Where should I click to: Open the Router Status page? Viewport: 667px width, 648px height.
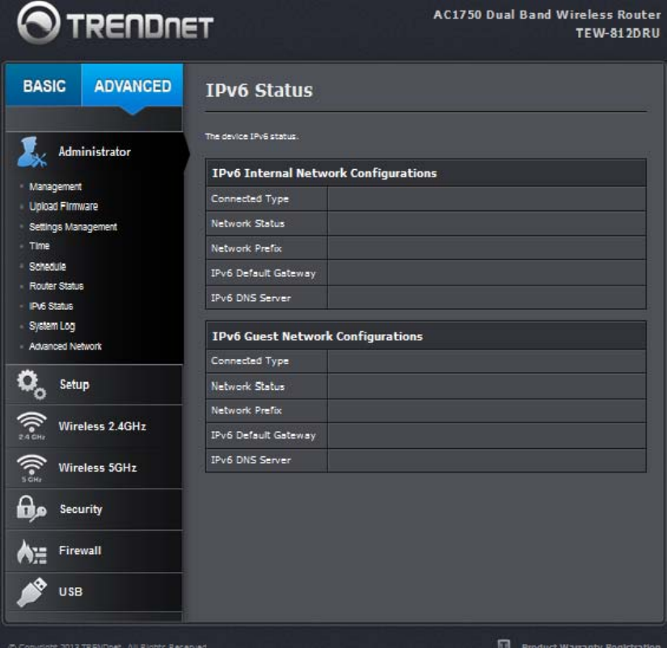coord(56,286)
